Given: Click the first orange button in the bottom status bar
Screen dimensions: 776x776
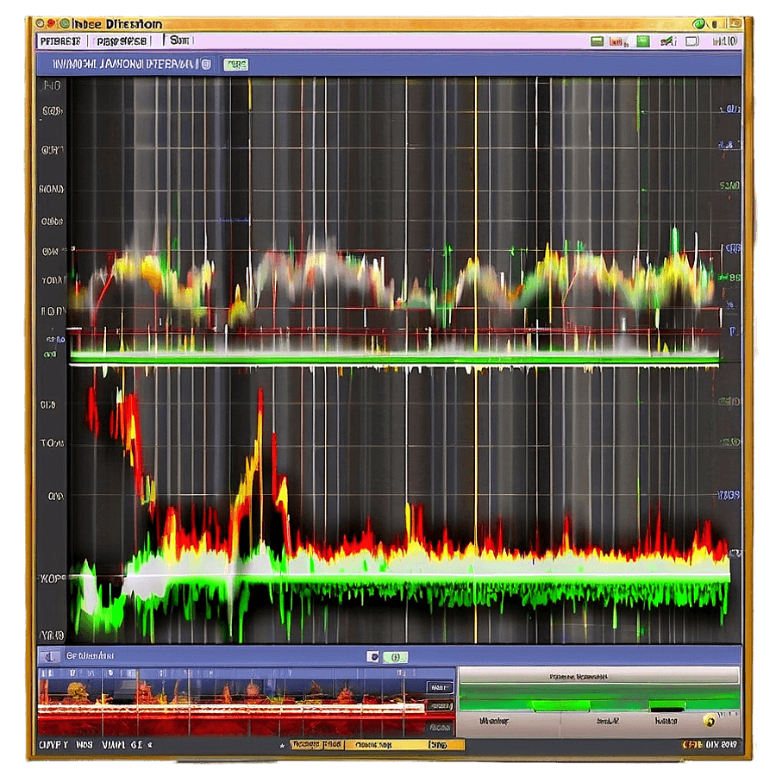Looking at the screenshot, I should click(317, 744).
